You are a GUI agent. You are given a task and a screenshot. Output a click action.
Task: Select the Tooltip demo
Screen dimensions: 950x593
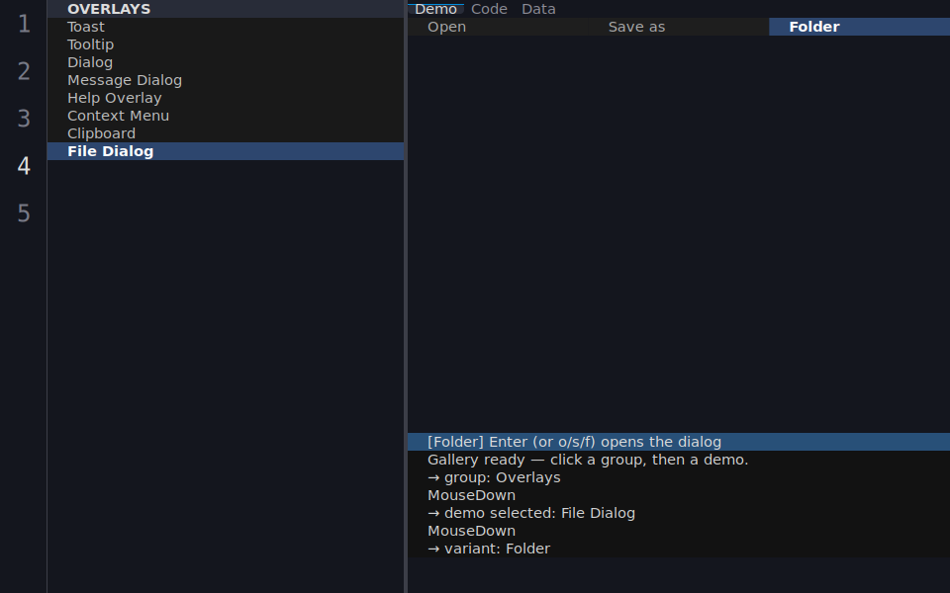click(226, 44)
